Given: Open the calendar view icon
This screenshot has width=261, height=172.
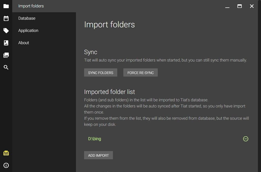Looking at the screenshot, I should click(x=6, y=18).
